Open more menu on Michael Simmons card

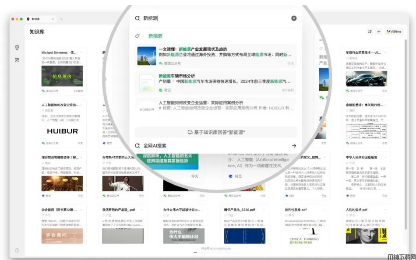click(81, 53)
